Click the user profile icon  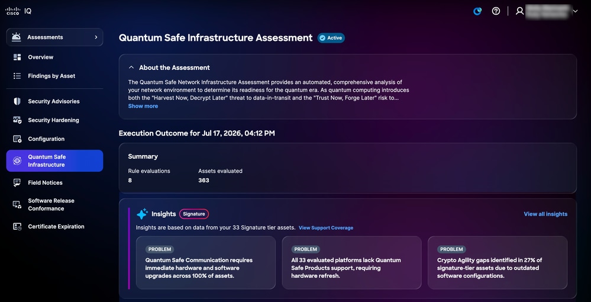520,11
